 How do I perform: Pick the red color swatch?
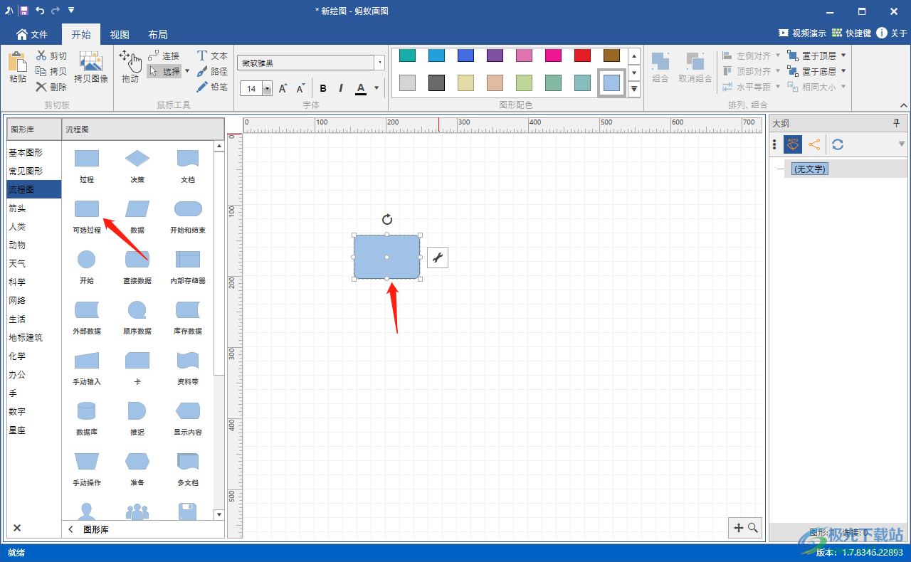click(x=582, y=55)
